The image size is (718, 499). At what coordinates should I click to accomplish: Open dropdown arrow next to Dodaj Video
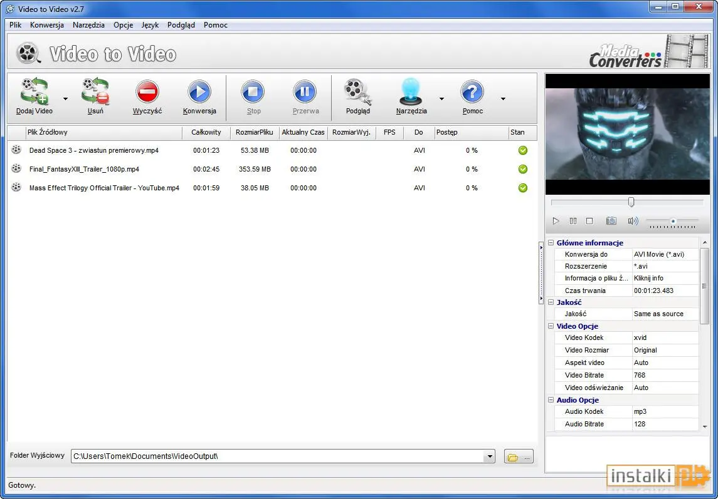point(65,98)
